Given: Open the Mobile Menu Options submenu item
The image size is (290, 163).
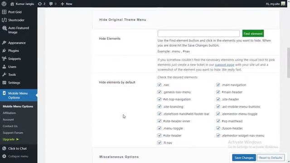Looking at the screenshot, I should tap(18, 106).
